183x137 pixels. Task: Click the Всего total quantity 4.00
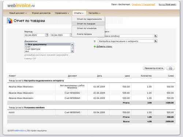click(x=149, y=121)
